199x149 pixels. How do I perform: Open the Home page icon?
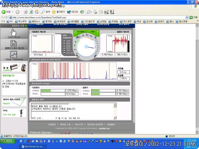(37, 12)
